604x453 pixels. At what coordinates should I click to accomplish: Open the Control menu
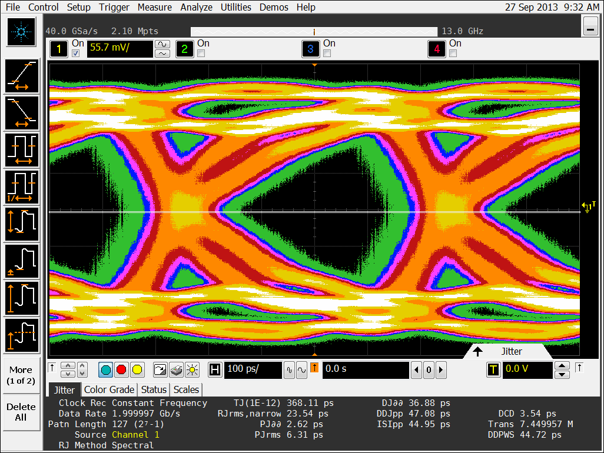point(44,7)
